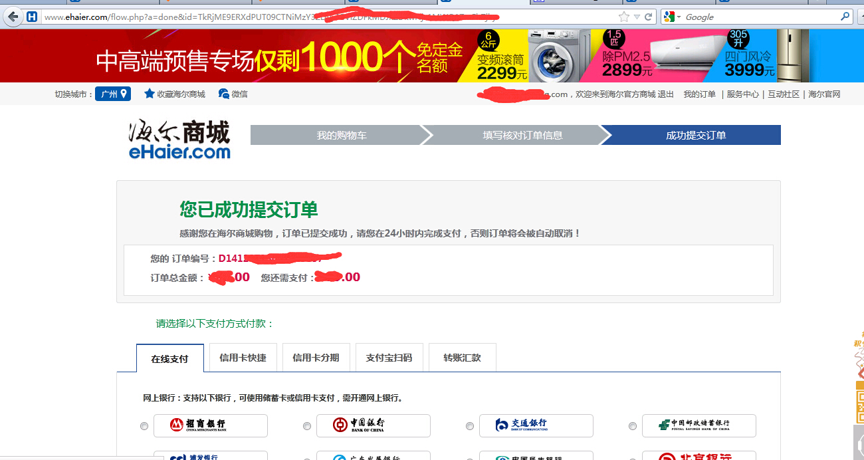Click the 成功提交订单 step
864x460 pixels.
(x=696, y=135)
